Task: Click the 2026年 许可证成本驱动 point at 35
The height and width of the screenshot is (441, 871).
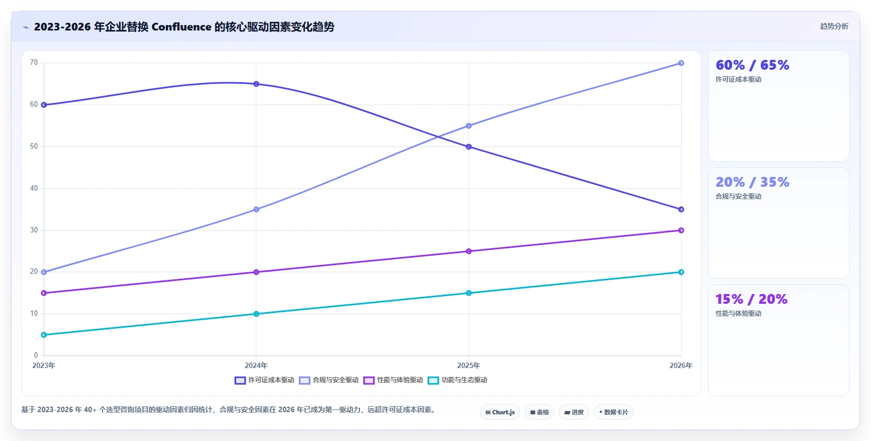Action: pyautogui.click(x=681, y=210)
